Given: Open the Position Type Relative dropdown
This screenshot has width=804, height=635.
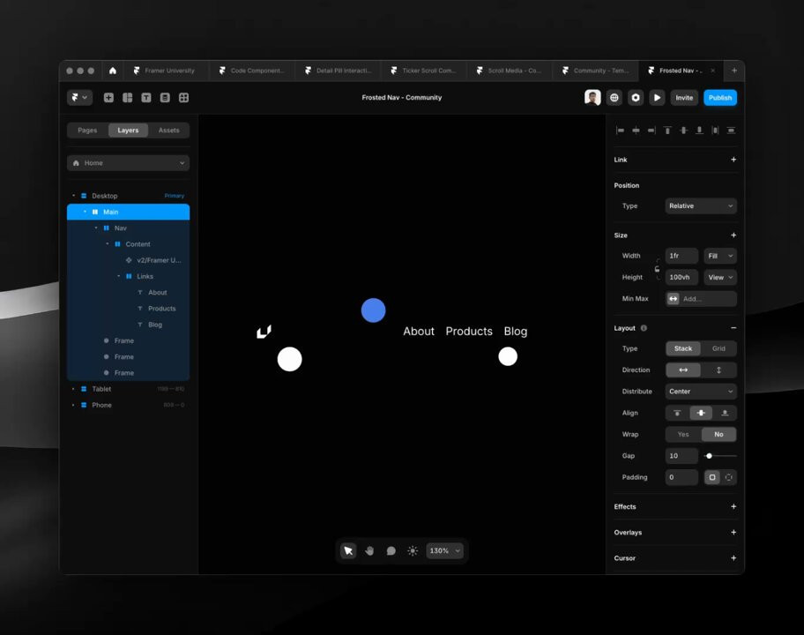Looking at the screenshot, I should tap(701, 205).
